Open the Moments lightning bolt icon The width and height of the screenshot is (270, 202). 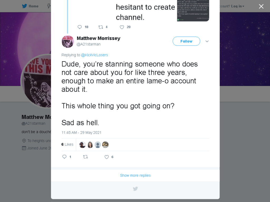(x=49, y=6)
